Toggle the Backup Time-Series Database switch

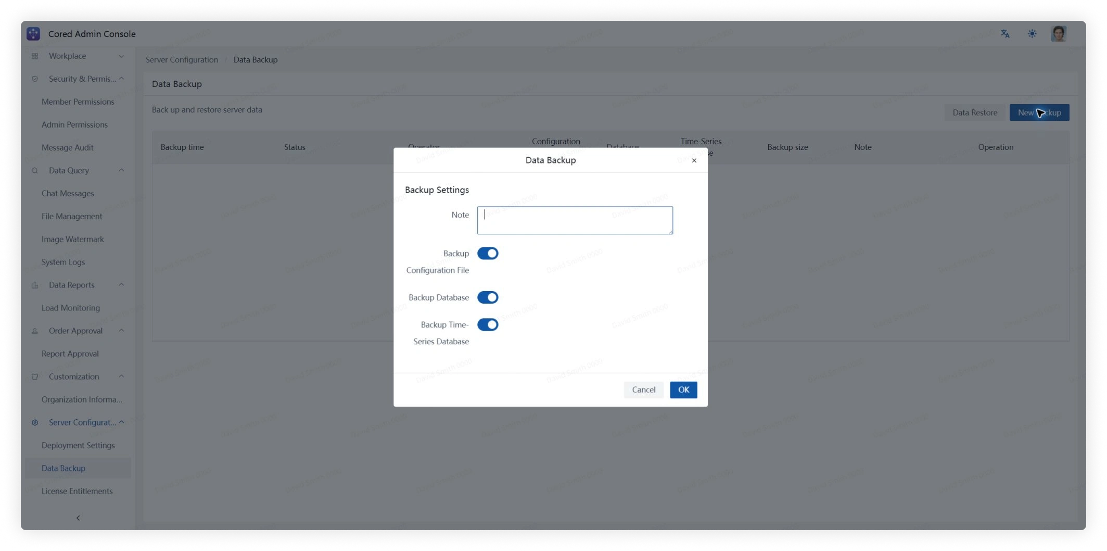488,325
